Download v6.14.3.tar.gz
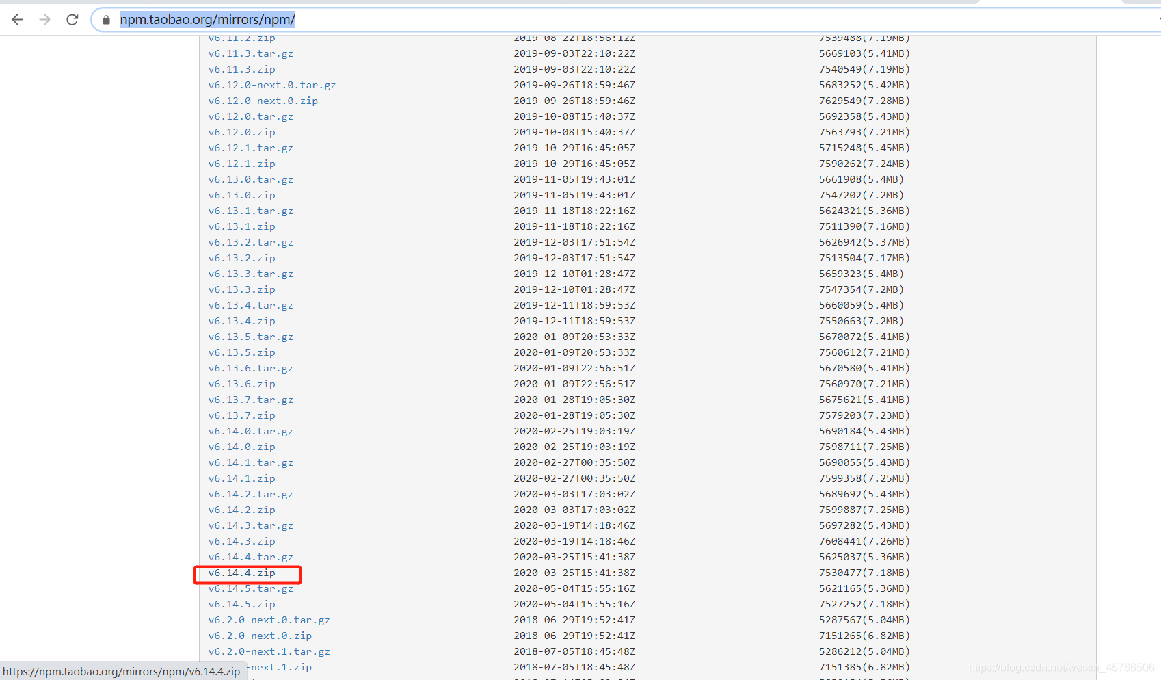Screen dimensions: 1161x680 click(x=251, y=525)
